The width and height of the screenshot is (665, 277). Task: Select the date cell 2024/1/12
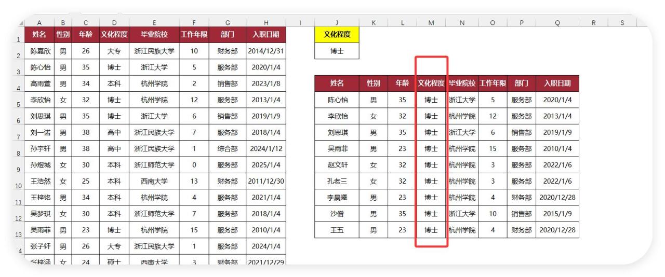[x=267, y=148]
